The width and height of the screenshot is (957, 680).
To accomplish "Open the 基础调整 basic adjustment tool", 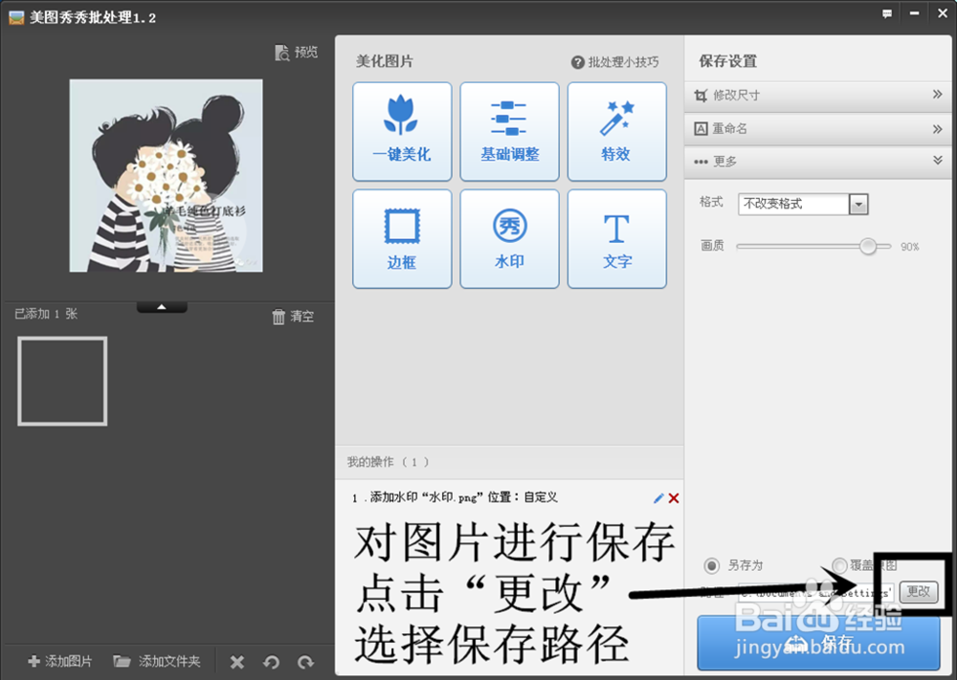I will [509, 131].
